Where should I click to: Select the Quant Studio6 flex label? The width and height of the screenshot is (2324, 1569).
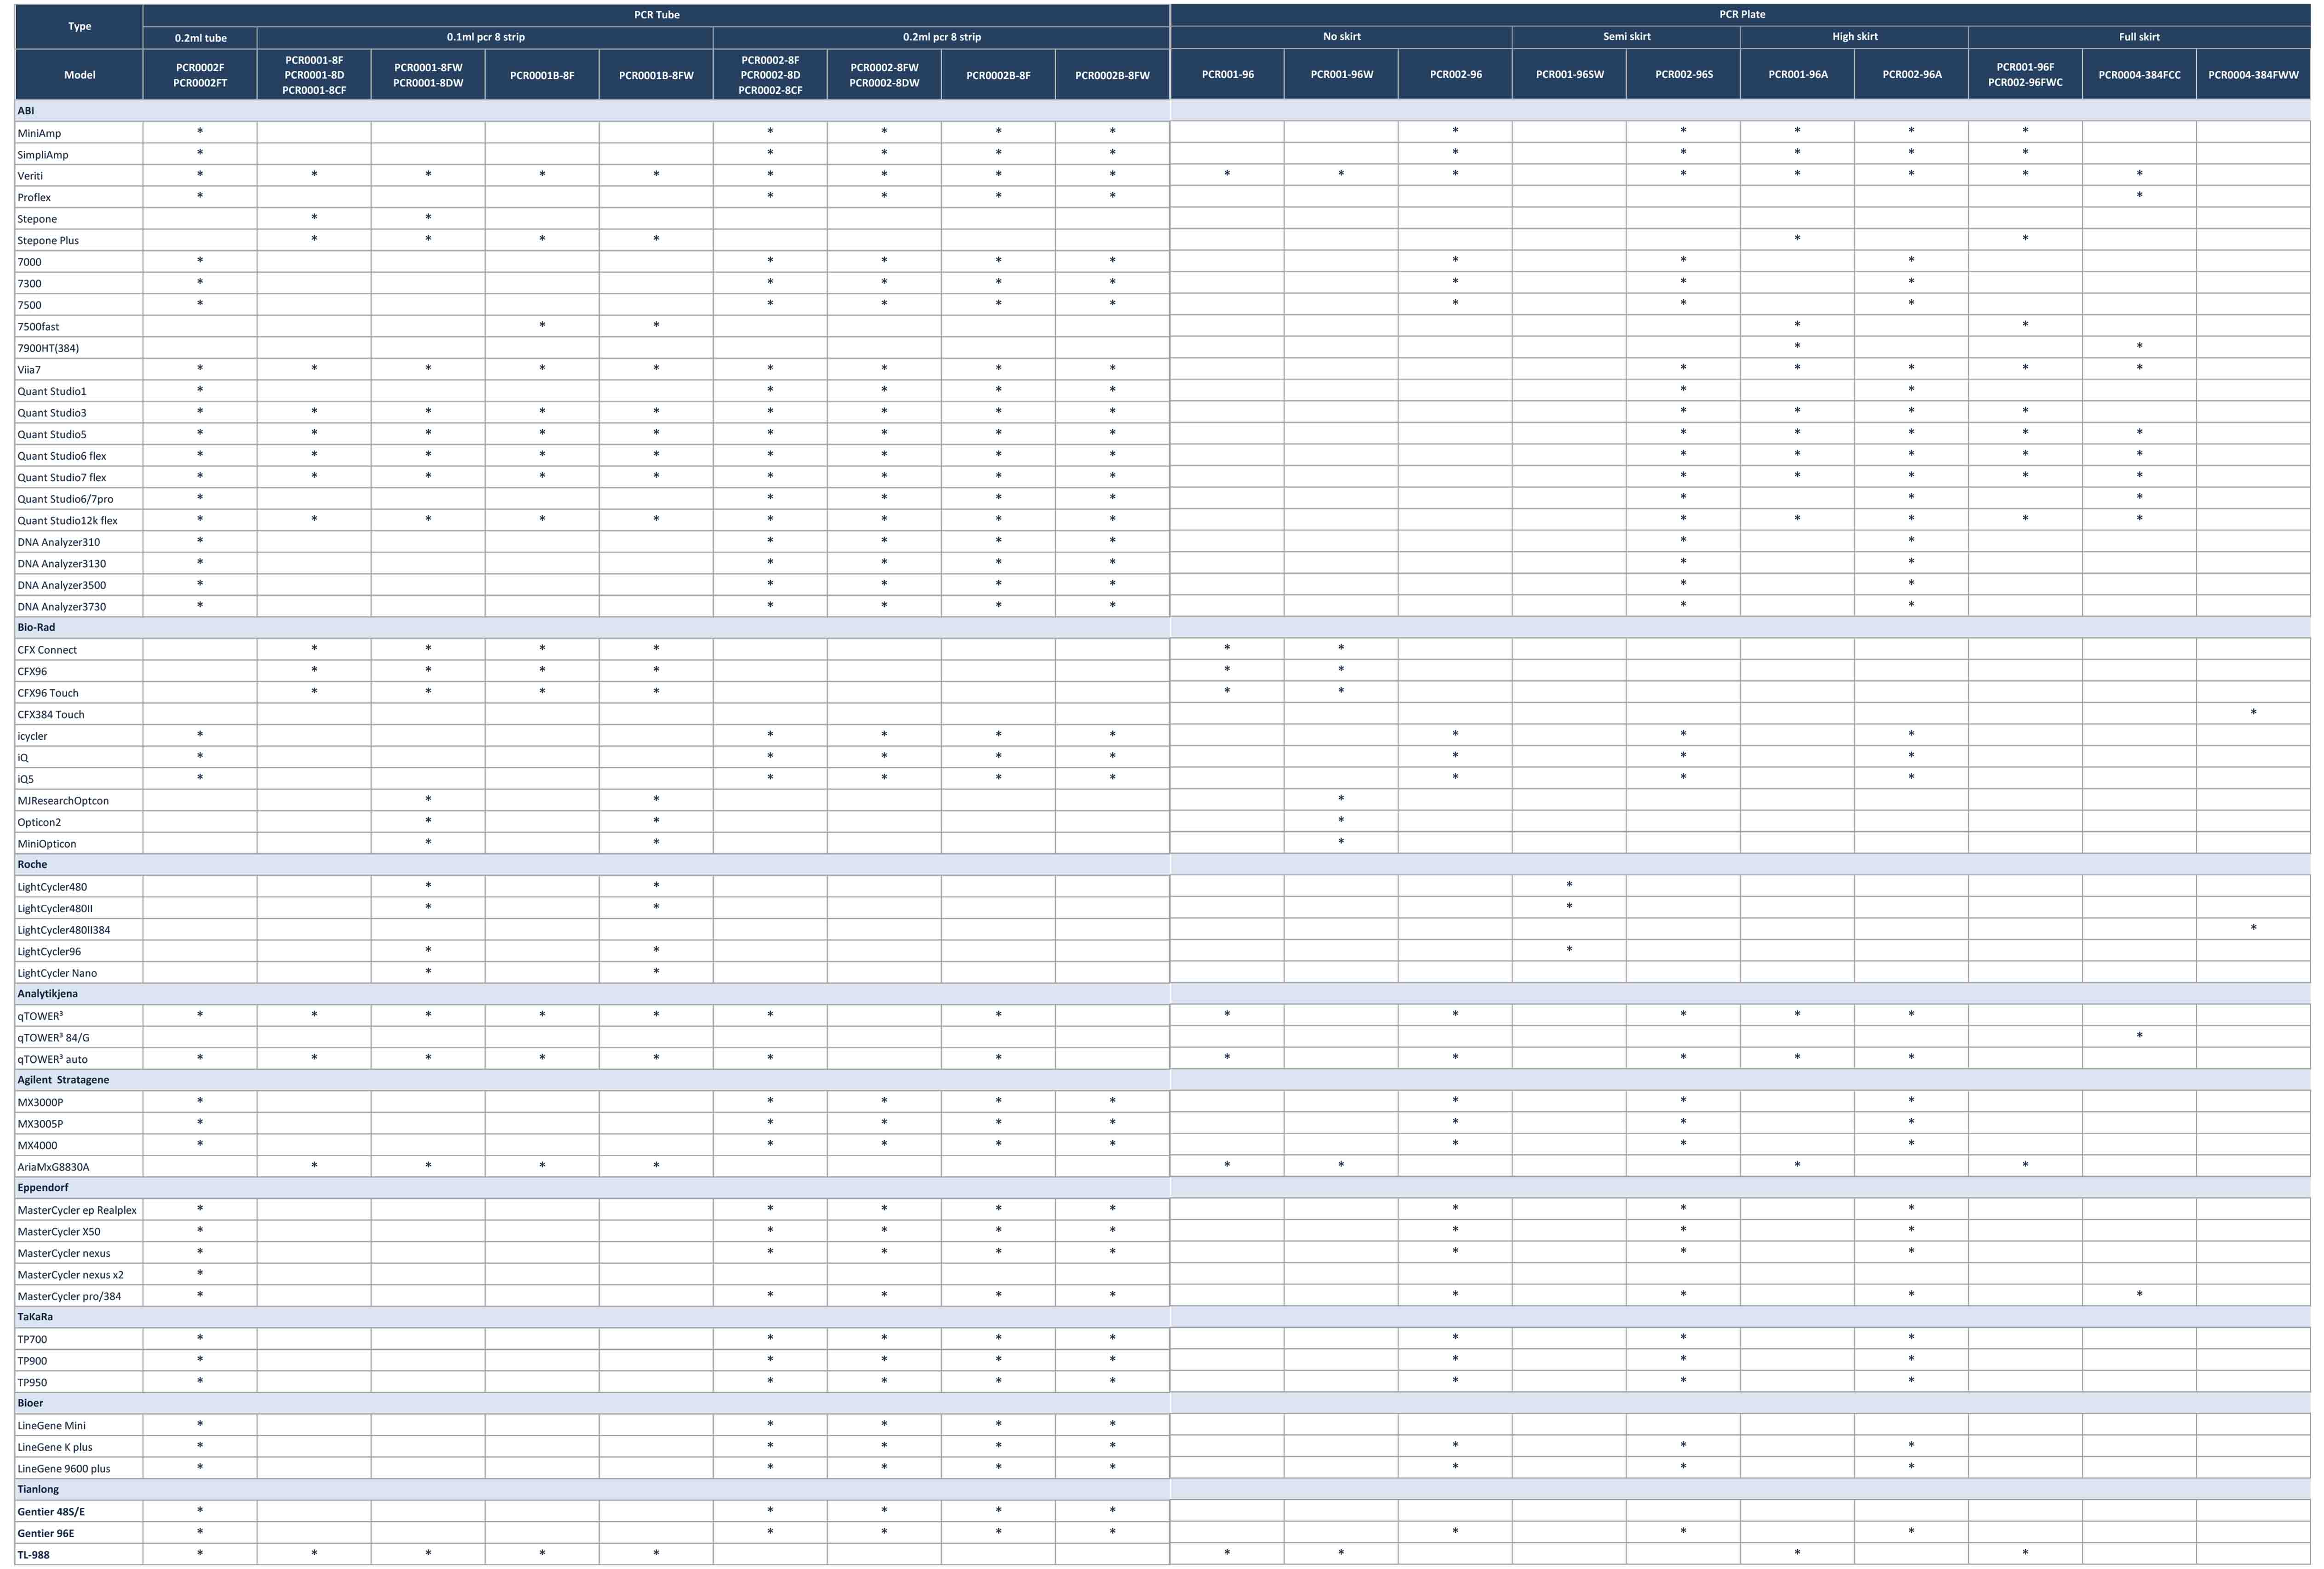[62, 456]
